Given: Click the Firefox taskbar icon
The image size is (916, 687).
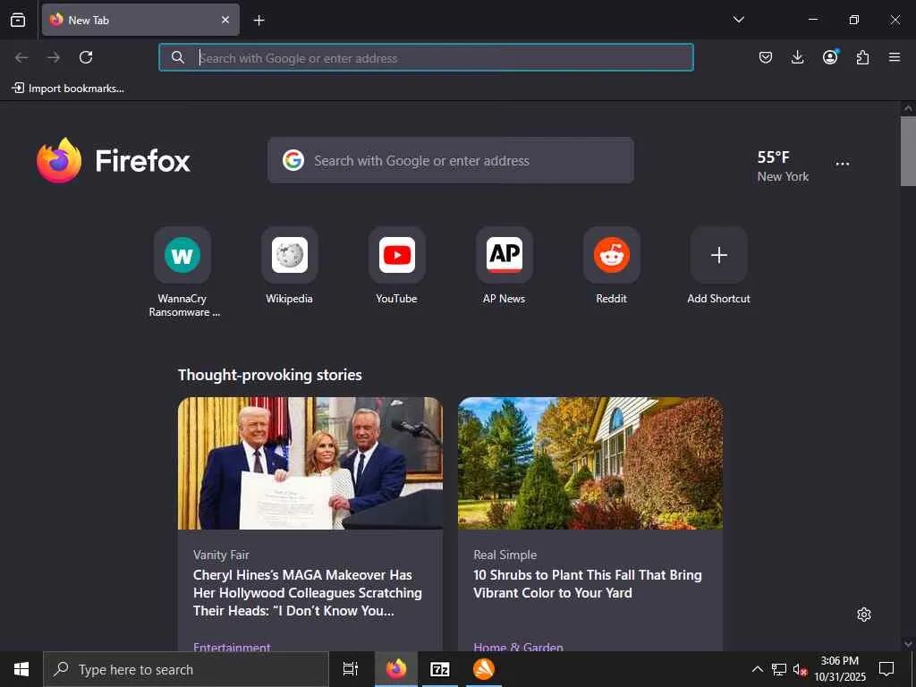Looking at the screenshot, I should pos(396,669).
